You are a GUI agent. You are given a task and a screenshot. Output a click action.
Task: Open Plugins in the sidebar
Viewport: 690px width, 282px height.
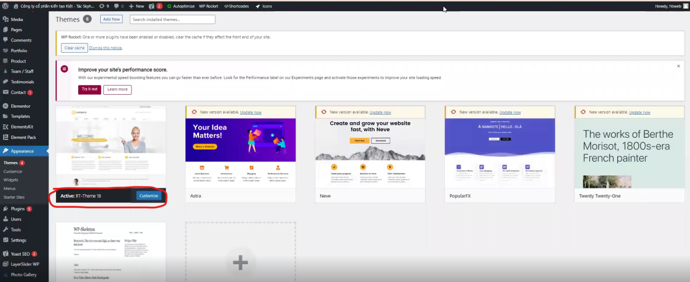[x=18, y=209]
